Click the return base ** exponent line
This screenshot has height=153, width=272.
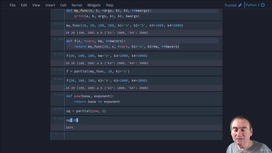[97, 102]
